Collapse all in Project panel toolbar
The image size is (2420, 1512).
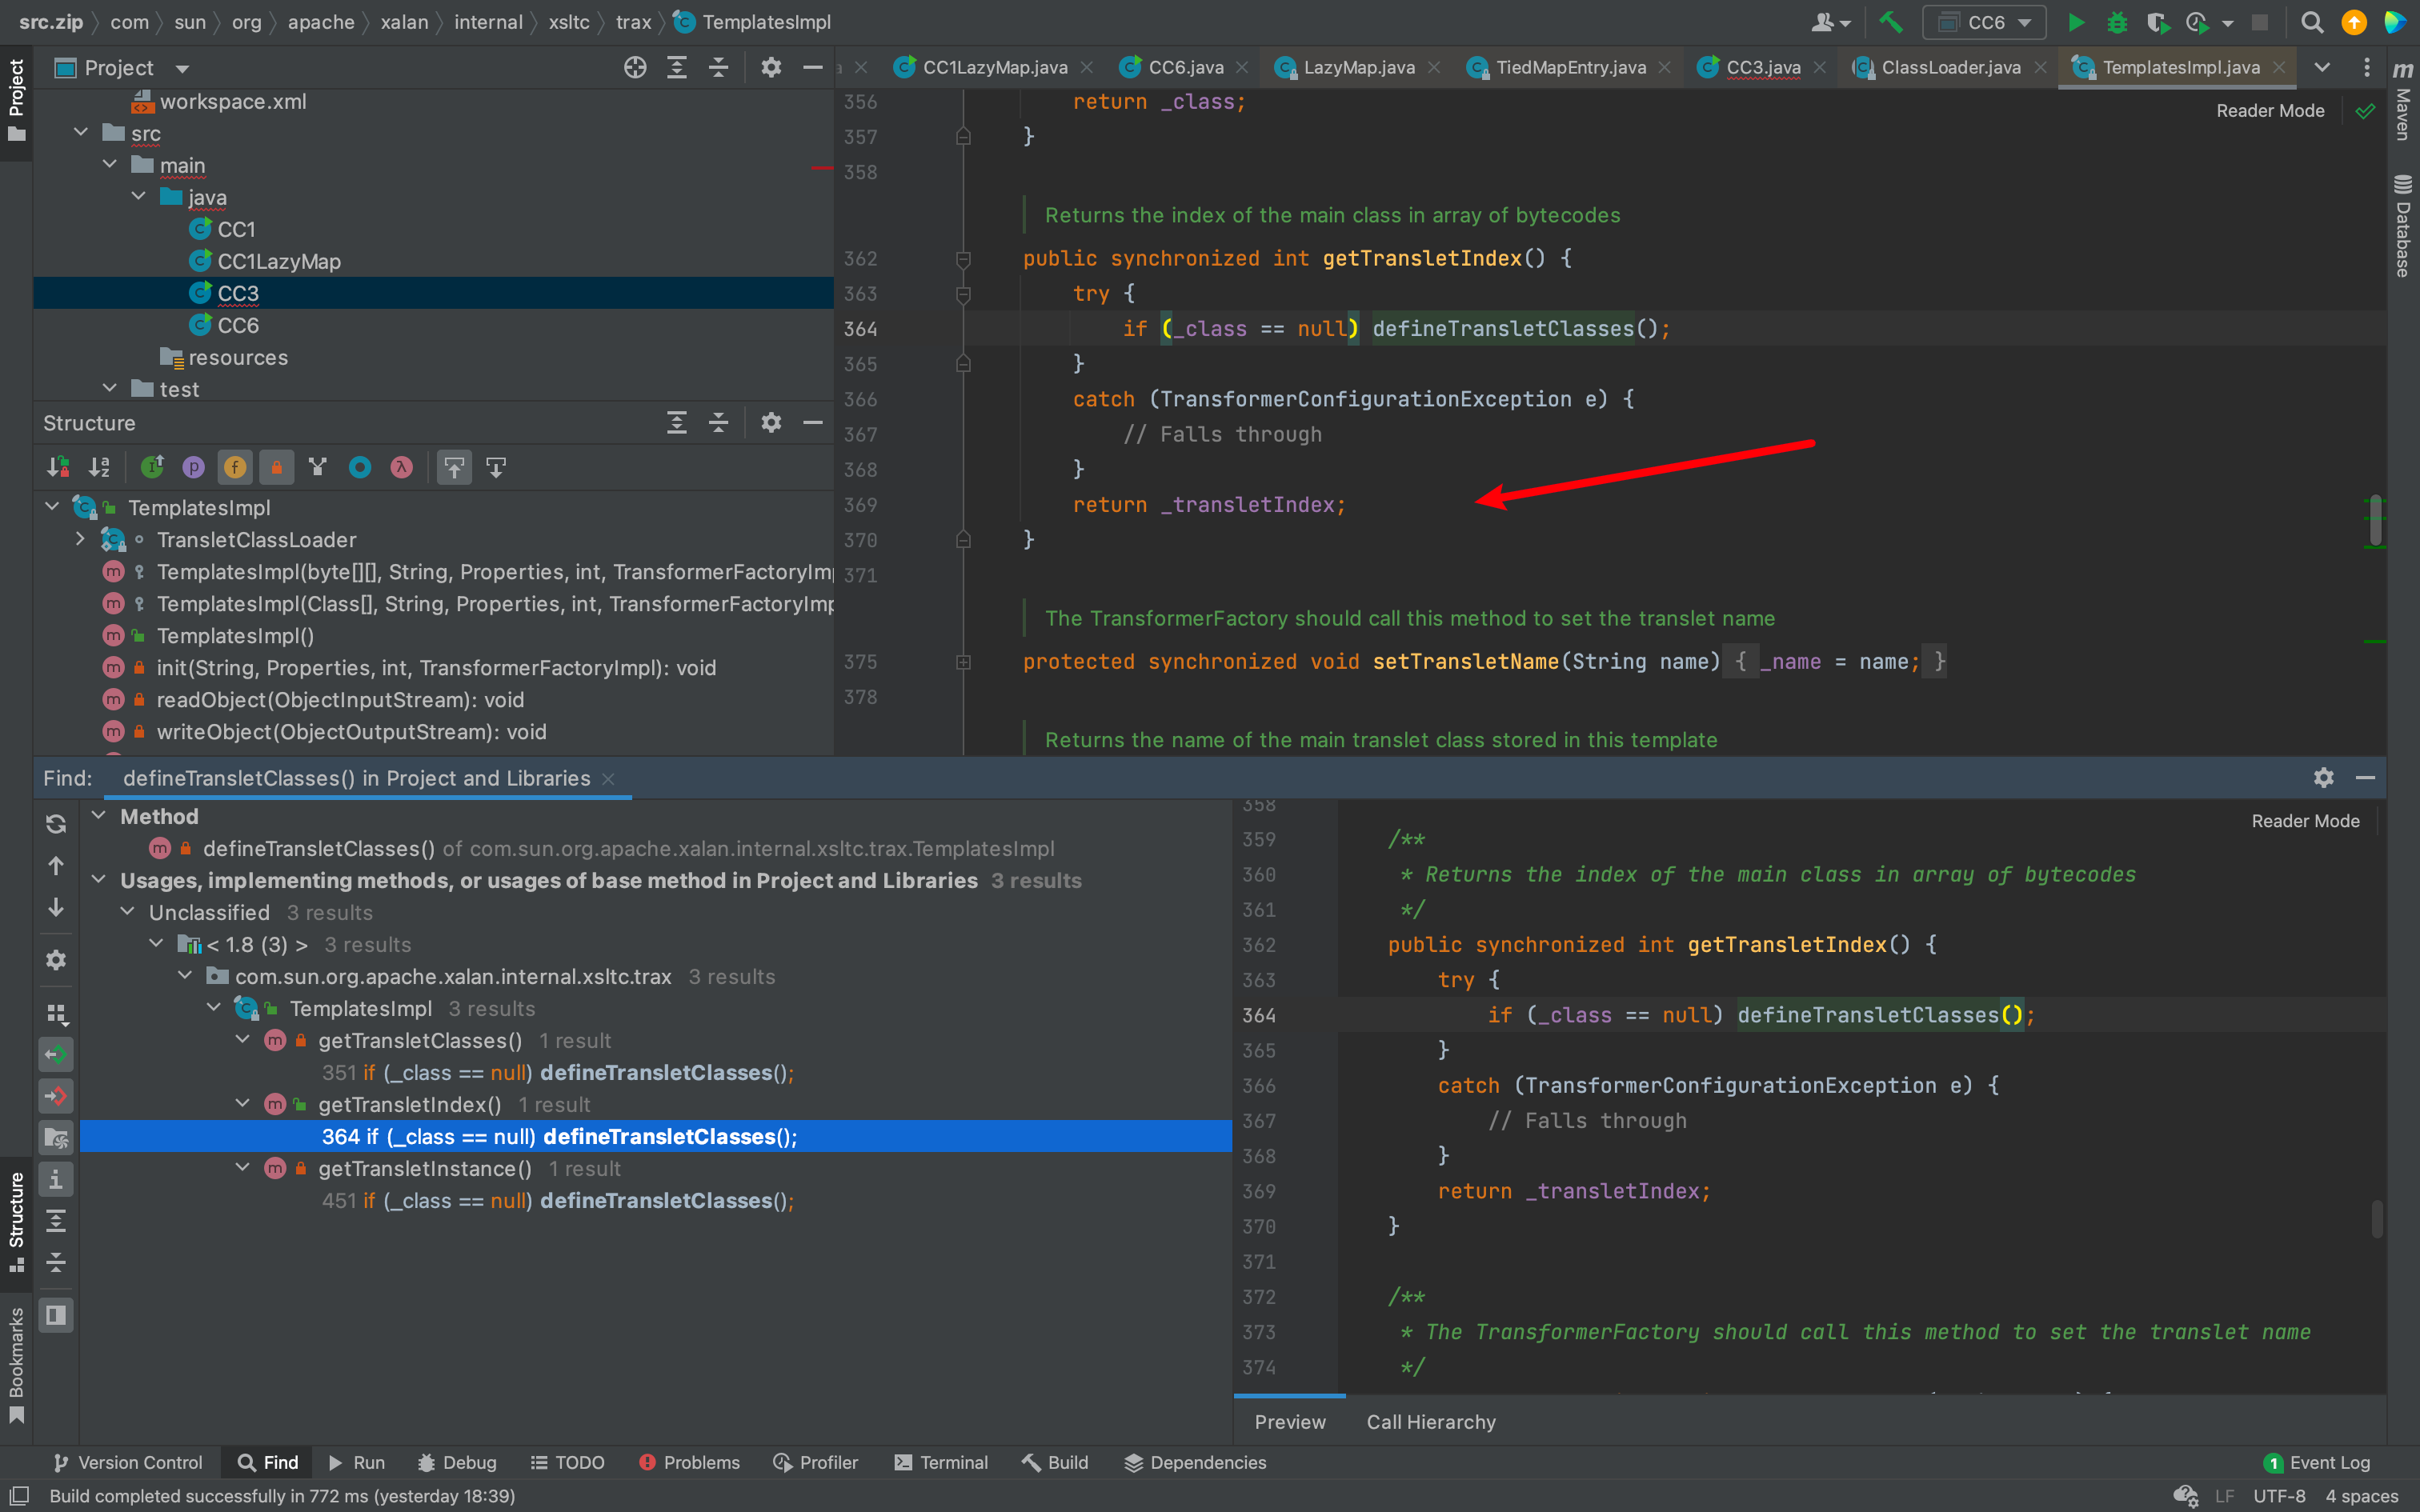pos(719,67)
